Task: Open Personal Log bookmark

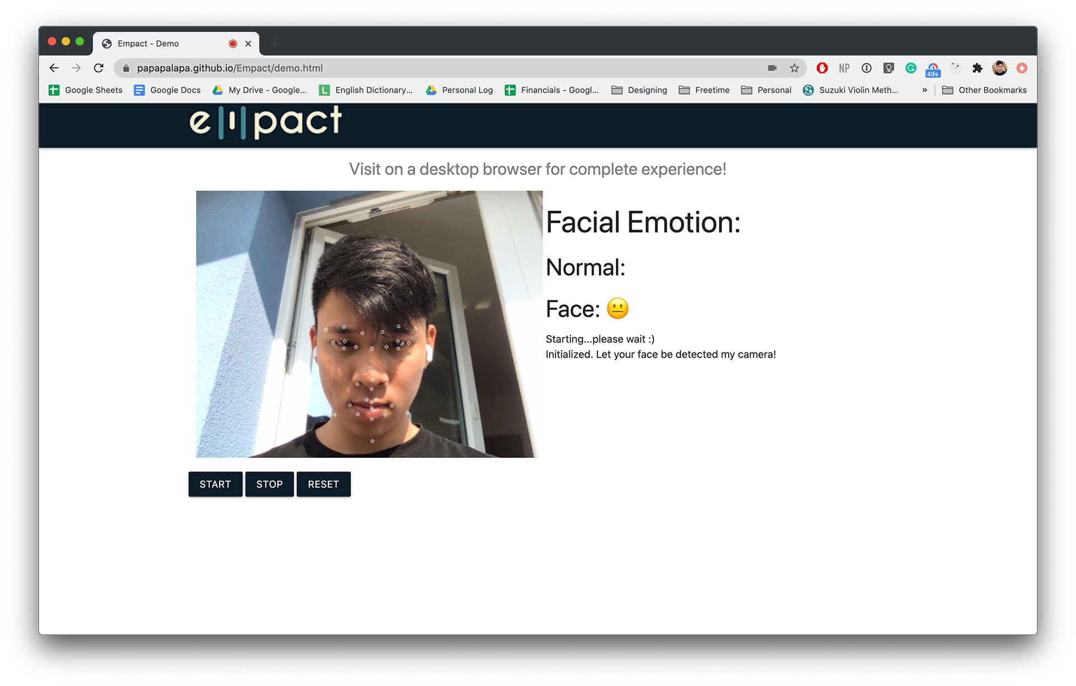Action: (459, 90)
